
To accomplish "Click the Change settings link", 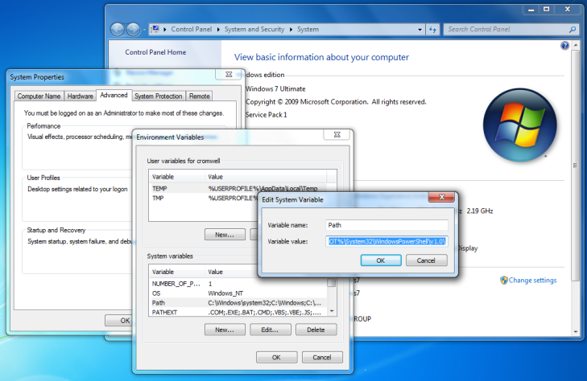I will [532, 281].
